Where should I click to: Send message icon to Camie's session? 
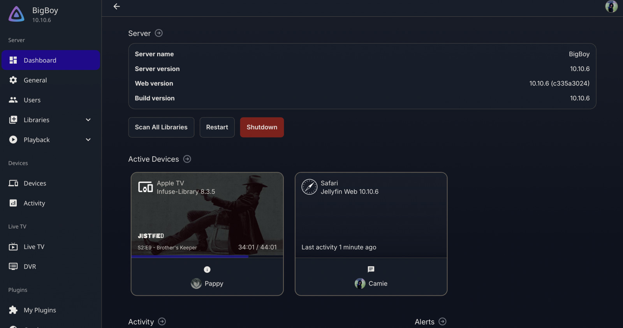click(371, 269)
